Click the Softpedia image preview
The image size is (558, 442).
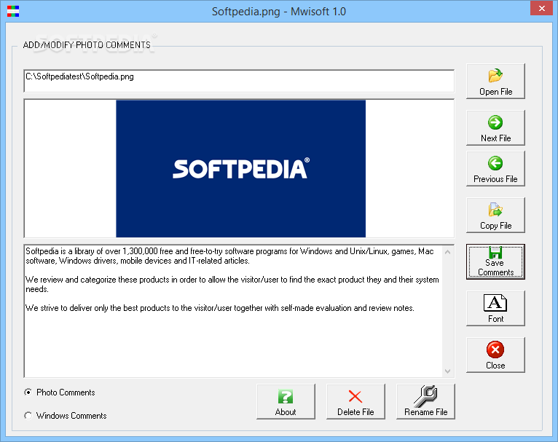[241, 168]
